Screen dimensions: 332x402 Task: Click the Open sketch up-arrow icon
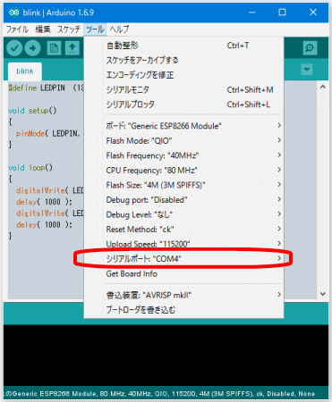click(x=72, y=48)
